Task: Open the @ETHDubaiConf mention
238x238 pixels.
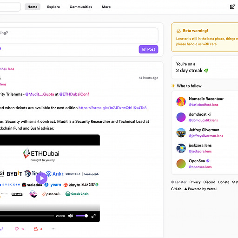Action: coord(74,94)
